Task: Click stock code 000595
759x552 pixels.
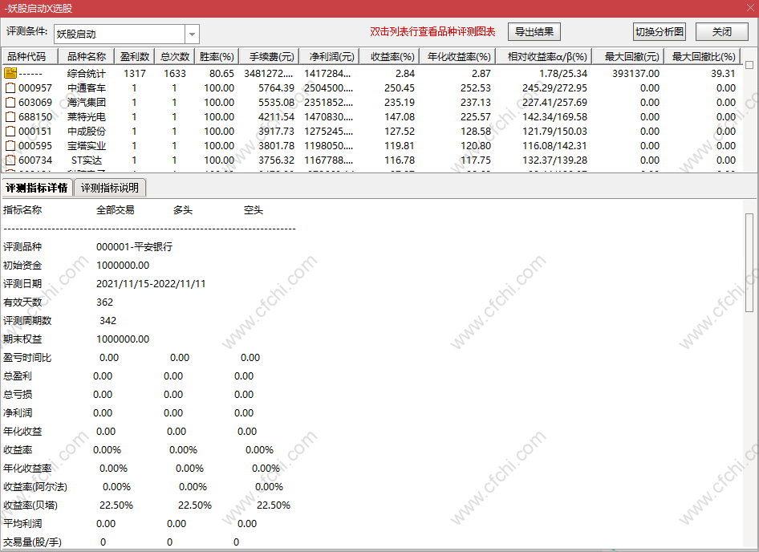Action: tap(35, 146)
